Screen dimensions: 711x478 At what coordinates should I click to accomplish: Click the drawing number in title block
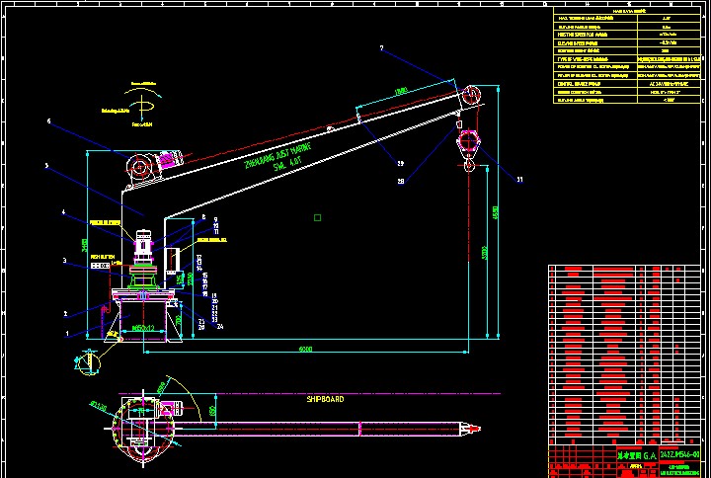click(679, 454)
